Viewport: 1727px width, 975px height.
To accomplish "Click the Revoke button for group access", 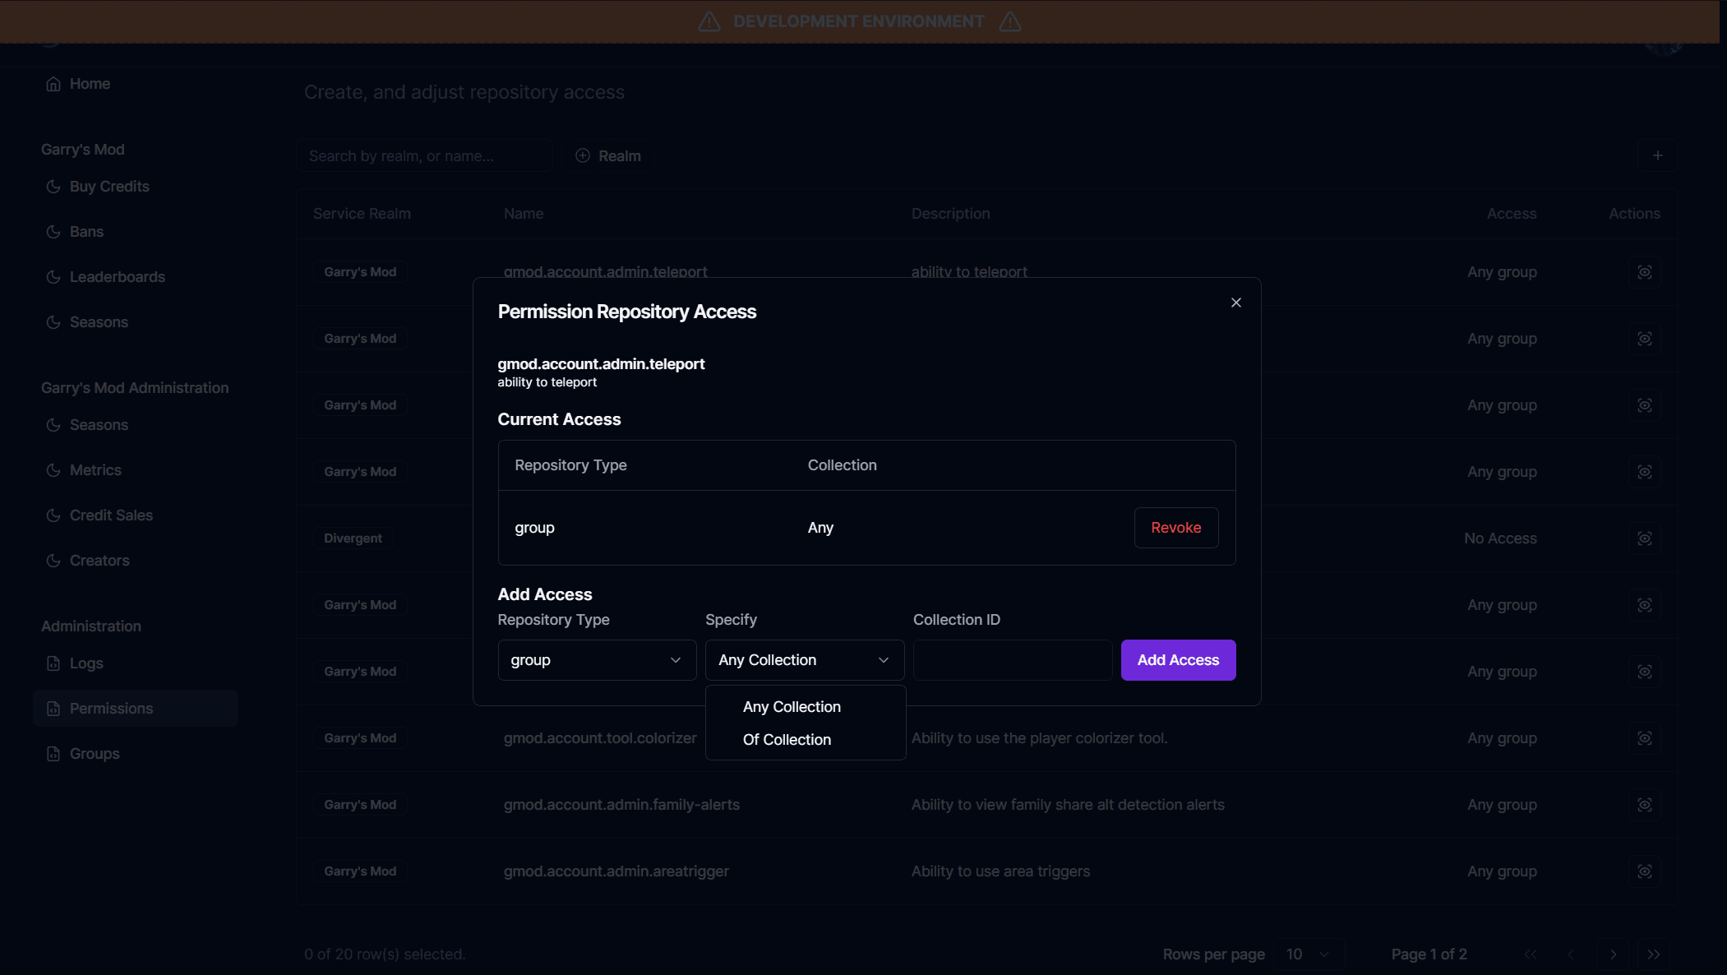I will click(x=1175, y=527).
